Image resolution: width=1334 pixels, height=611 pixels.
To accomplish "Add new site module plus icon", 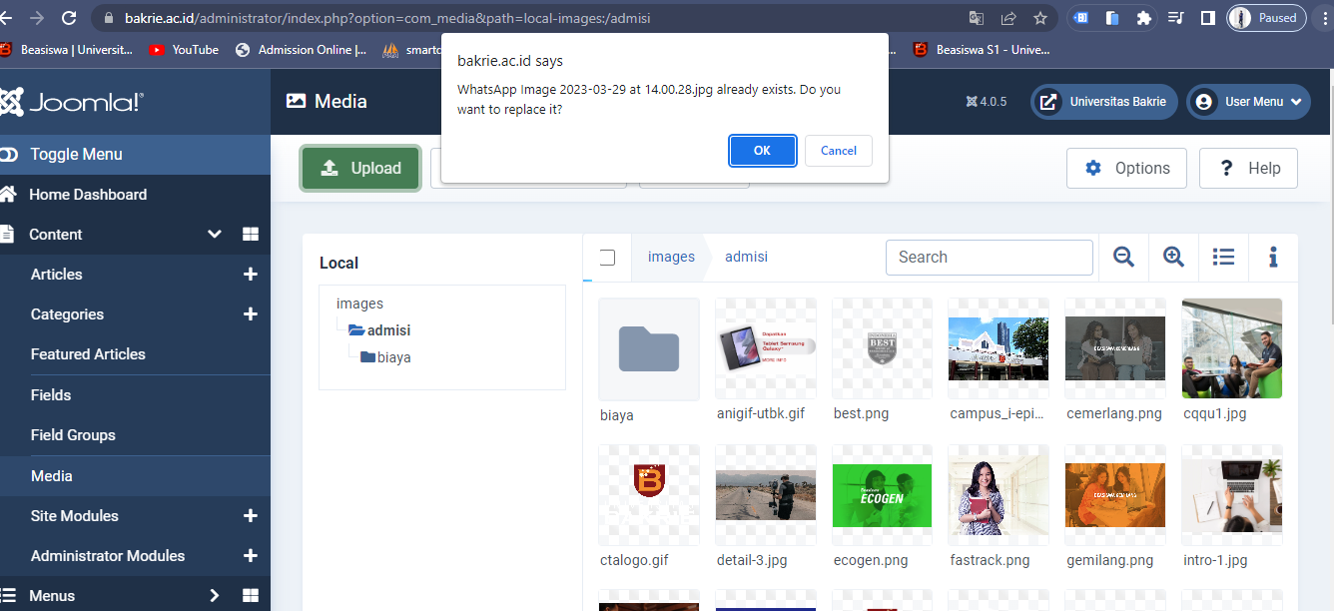I will [250, 516].
